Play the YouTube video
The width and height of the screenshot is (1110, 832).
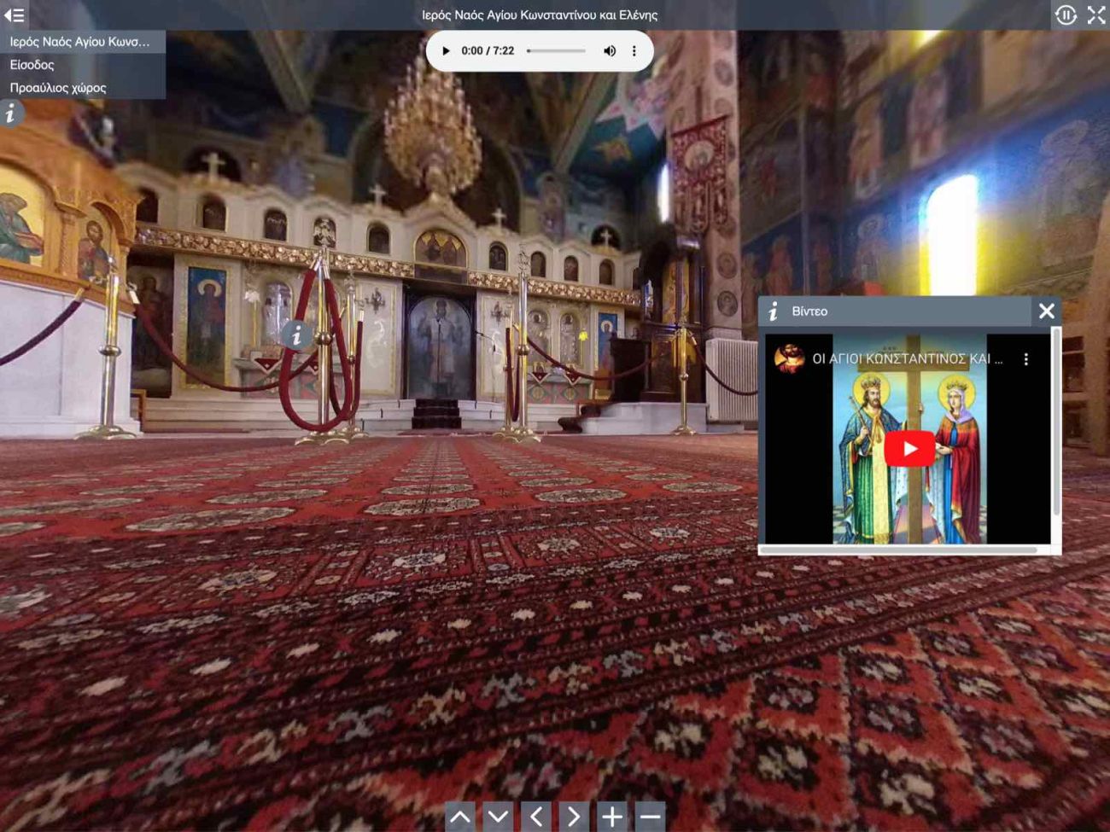[x=908, y=449]
